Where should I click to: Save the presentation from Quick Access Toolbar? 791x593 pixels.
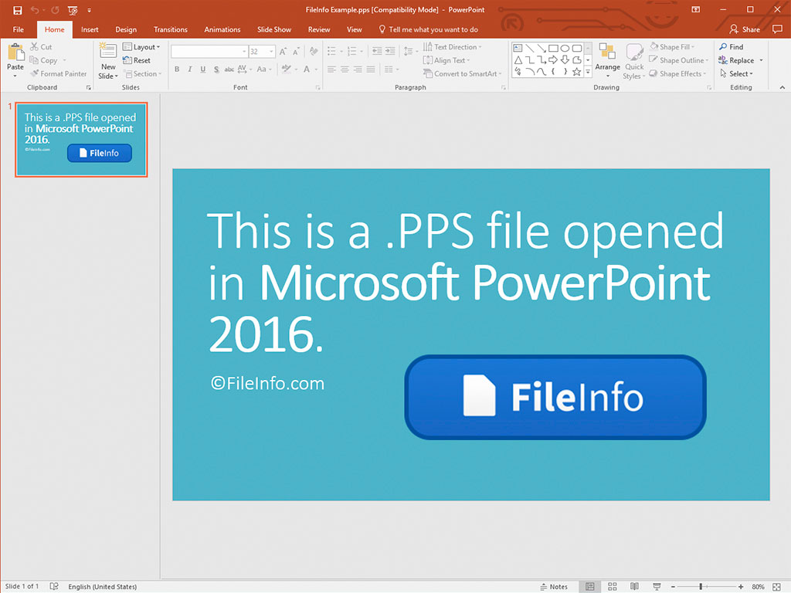point(17,9)
